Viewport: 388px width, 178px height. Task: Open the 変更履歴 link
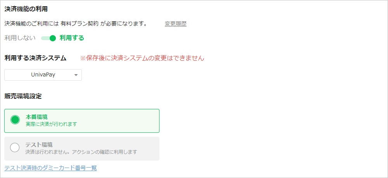175,24
